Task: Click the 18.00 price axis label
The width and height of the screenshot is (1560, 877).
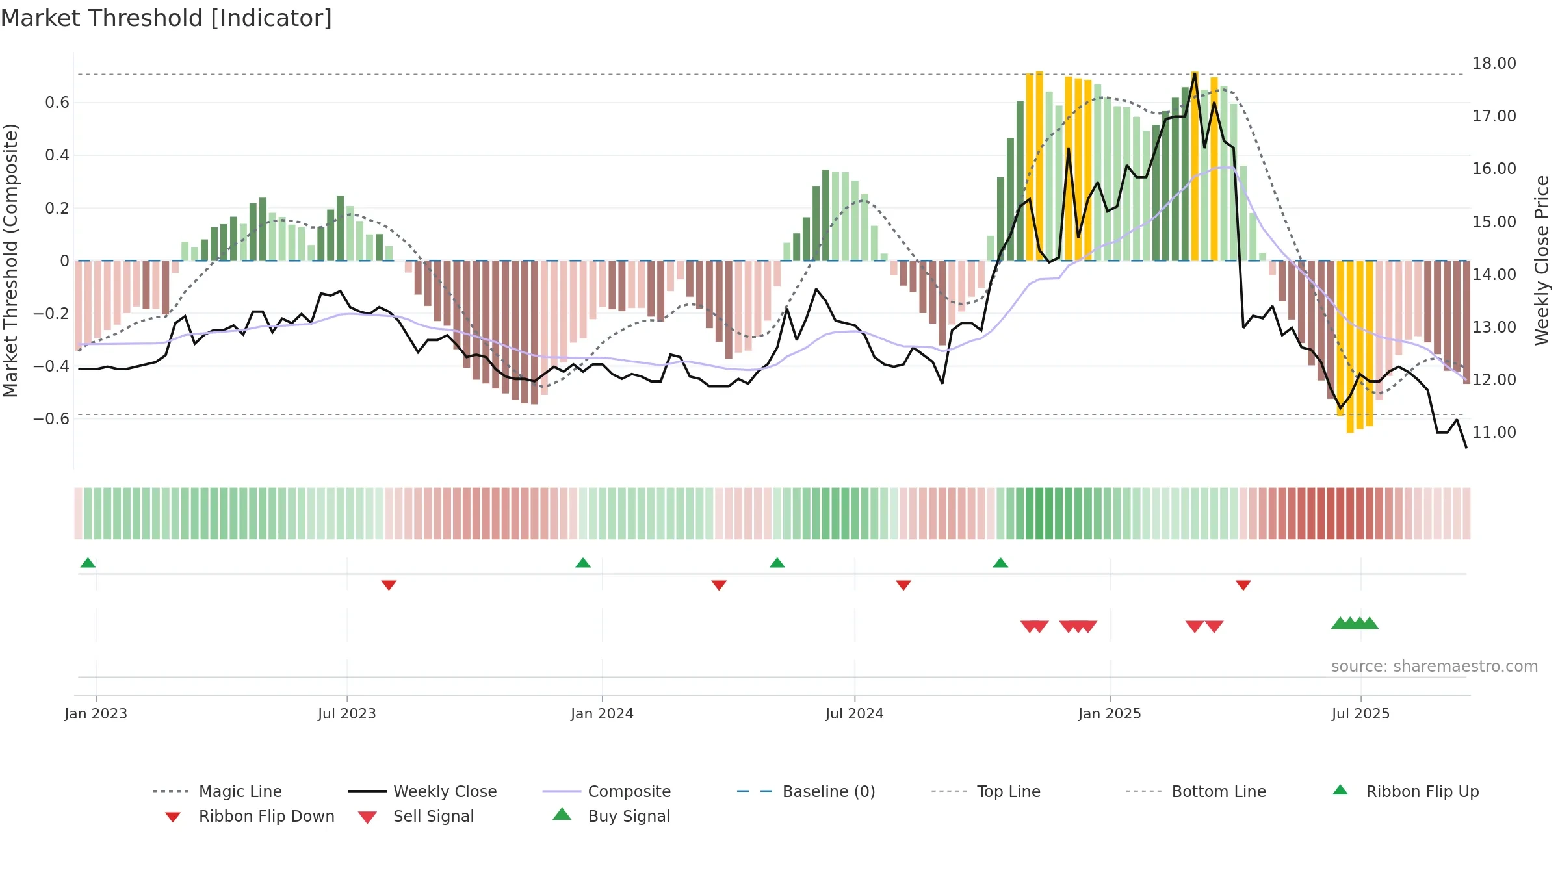Action: pos(1494,64)
